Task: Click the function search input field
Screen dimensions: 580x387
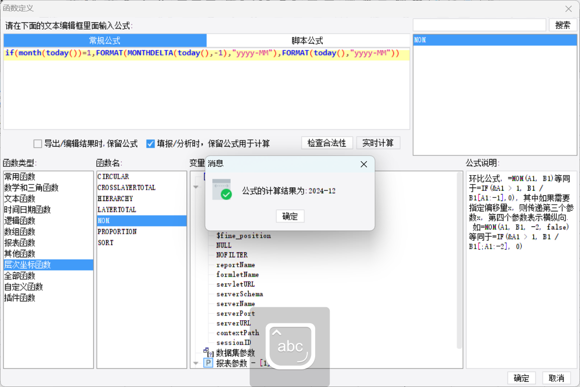Action: point(479,25)
